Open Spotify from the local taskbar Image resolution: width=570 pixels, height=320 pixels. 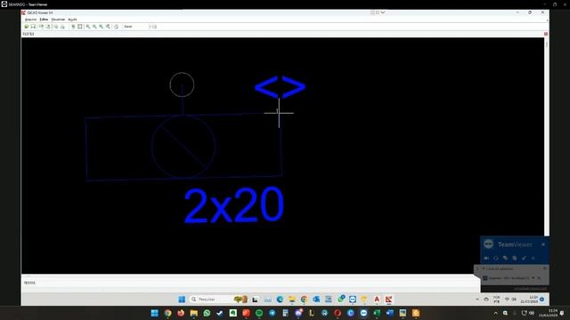coord(259,313)
